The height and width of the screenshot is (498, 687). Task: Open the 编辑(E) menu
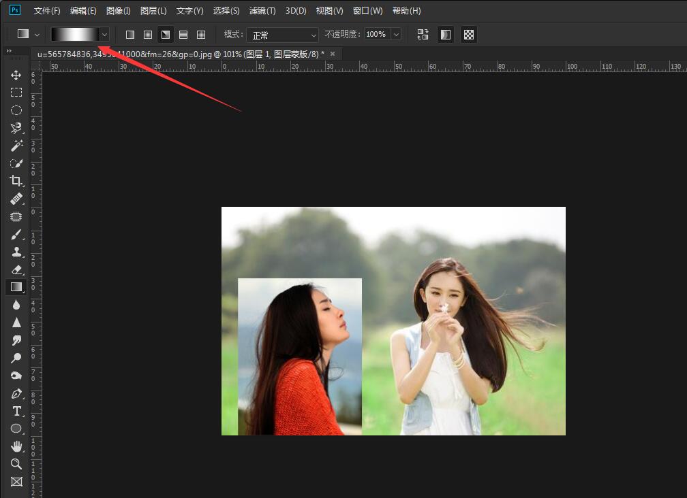pyautogui.click(x=83, y=10)
